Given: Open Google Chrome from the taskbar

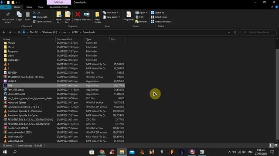Looking at the screenshot, I should click(102, 152).
